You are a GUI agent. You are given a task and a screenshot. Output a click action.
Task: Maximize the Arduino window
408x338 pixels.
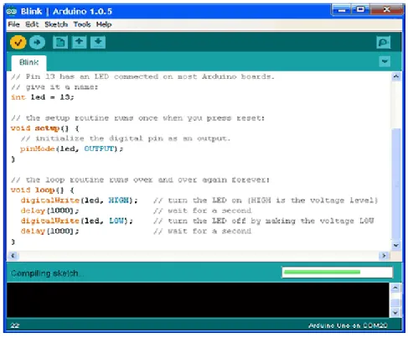click(x=360, y=10)
